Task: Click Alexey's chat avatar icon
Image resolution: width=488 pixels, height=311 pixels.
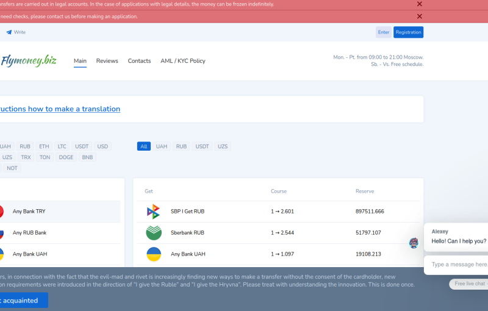Action: point(414,243)
